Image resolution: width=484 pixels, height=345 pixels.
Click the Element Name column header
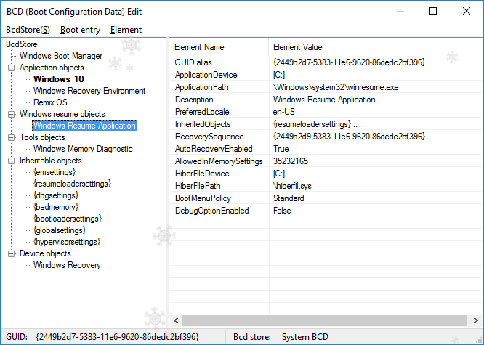(x=219, y=47)
